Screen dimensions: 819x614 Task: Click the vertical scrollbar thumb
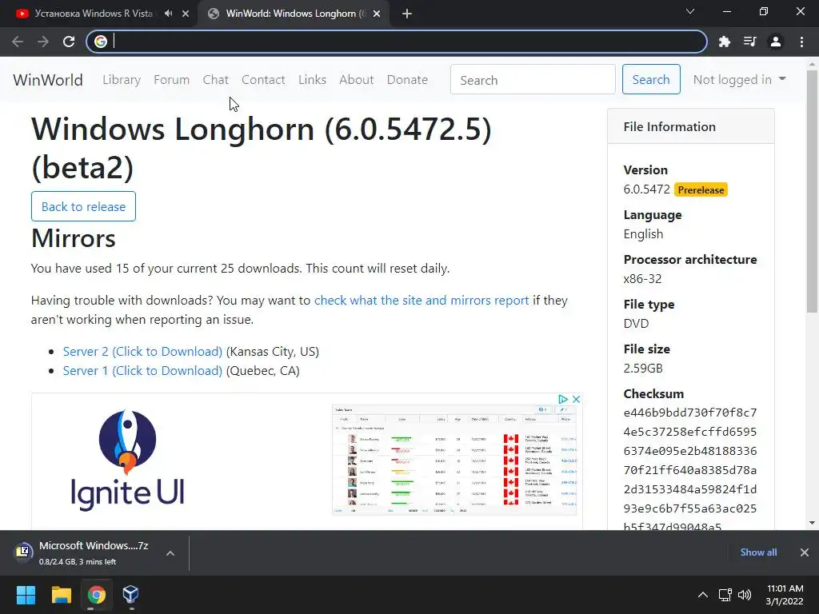[x=812, y=192]
